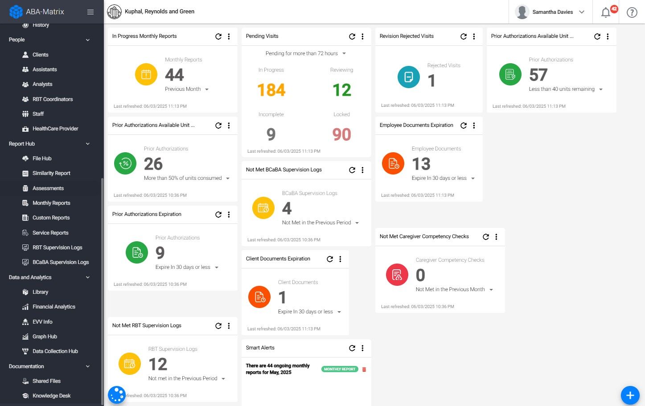Screen dimensions: 645x406
Task: Change Less than 40 units remaining filter
Action: coord(566,89)
